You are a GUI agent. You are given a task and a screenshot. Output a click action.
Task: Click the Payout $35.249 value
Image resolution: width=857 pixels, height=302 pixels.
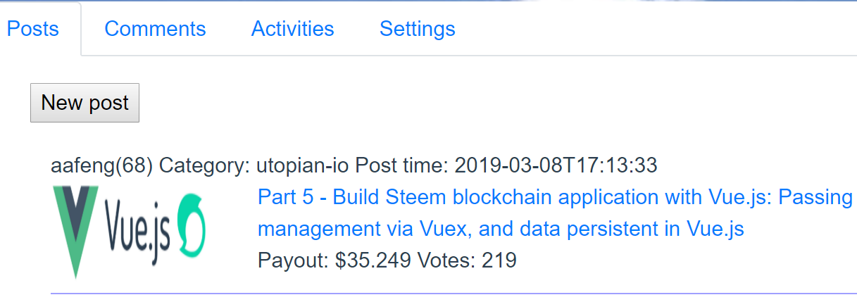[373, 260]
